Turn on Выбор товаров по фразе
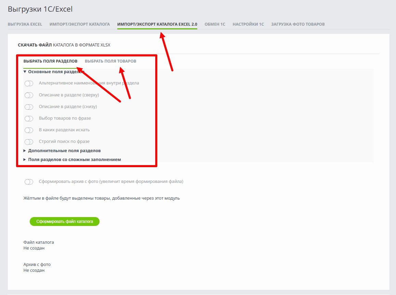The image size is (396, 295). (29, 118)
